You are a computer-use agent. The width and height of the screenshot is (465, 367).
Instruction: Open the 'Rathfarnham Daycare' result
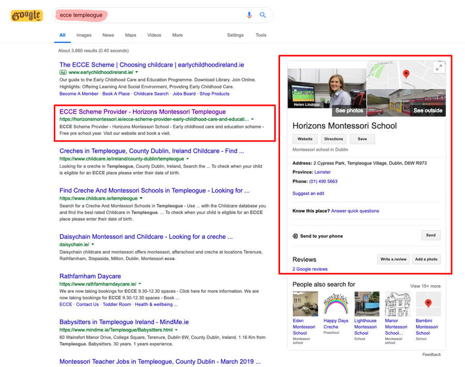click(90, 276)
